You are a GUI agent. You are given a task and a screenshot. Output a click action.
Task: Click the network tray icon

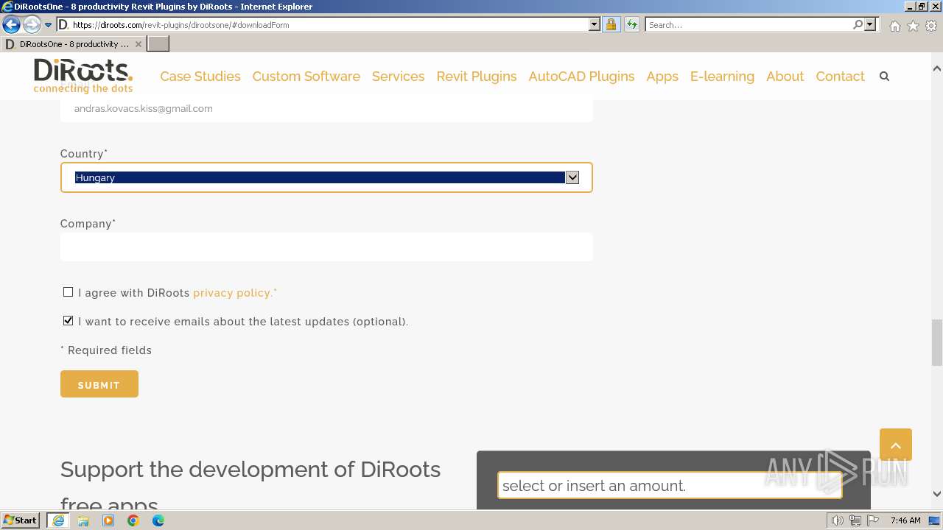pos(855,520)
